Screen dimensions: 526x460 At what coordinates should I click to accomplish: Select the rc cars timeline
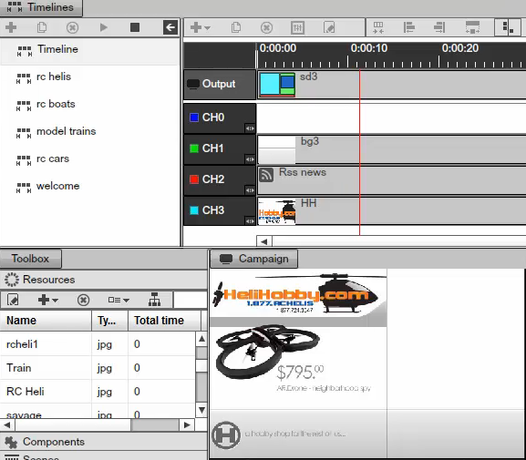click(x=89, y=158)
